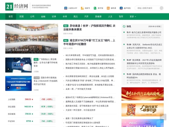169x127 pixels.
Task: Click green dot marker of 国内商品期货 flash news
Action: pyautogui.click(x=124, y=74)
